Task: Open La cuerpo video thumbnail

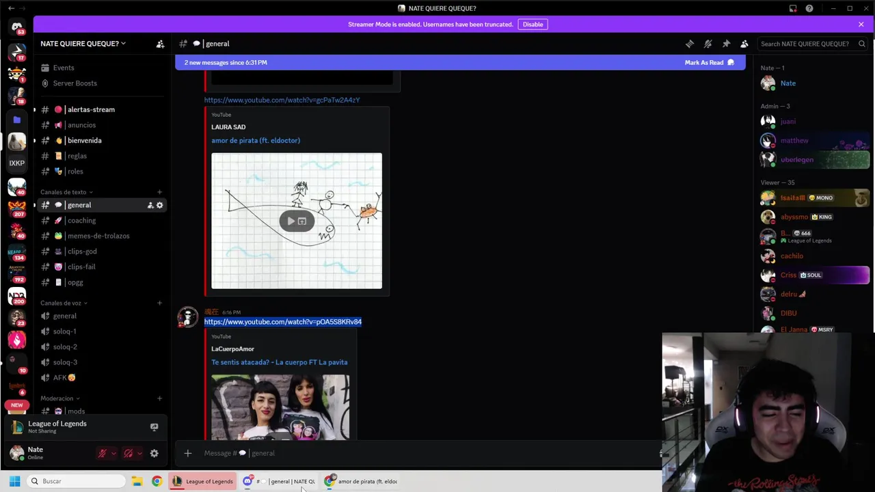Action: coord(280,407)
